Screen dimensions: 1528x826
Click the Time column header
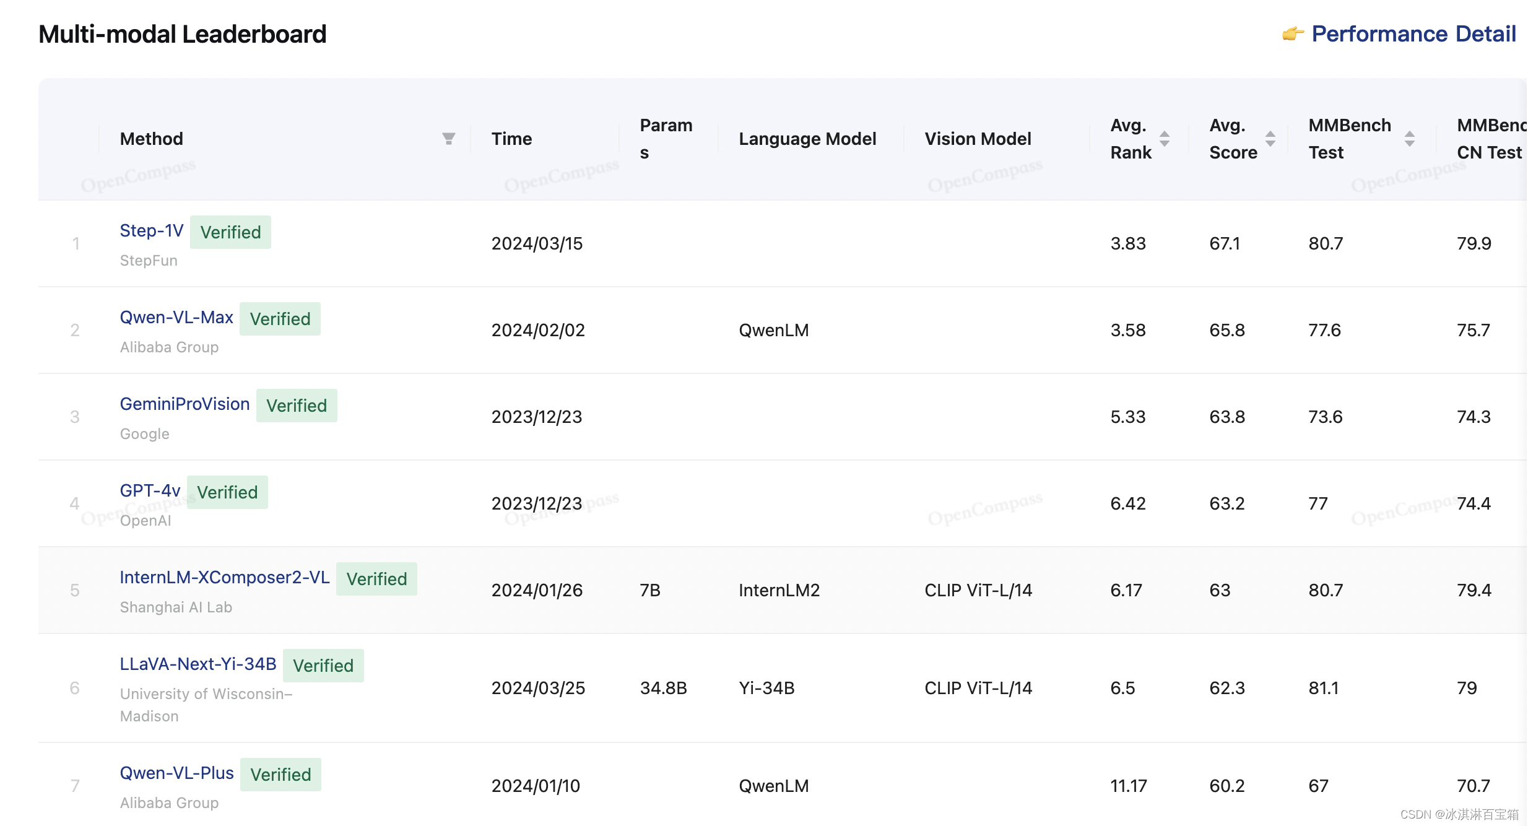[511, 139]
